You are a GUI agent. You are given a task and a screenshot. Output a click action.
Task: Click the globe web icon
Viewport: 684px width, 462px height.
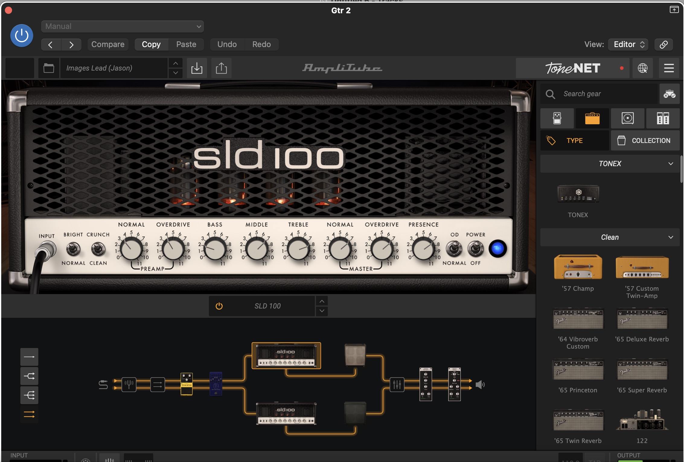coord(643,68)
